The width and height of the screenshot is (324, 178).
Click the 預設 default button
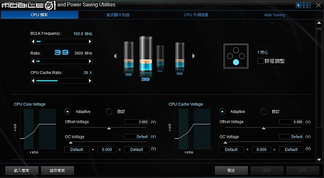coord(231,170)
